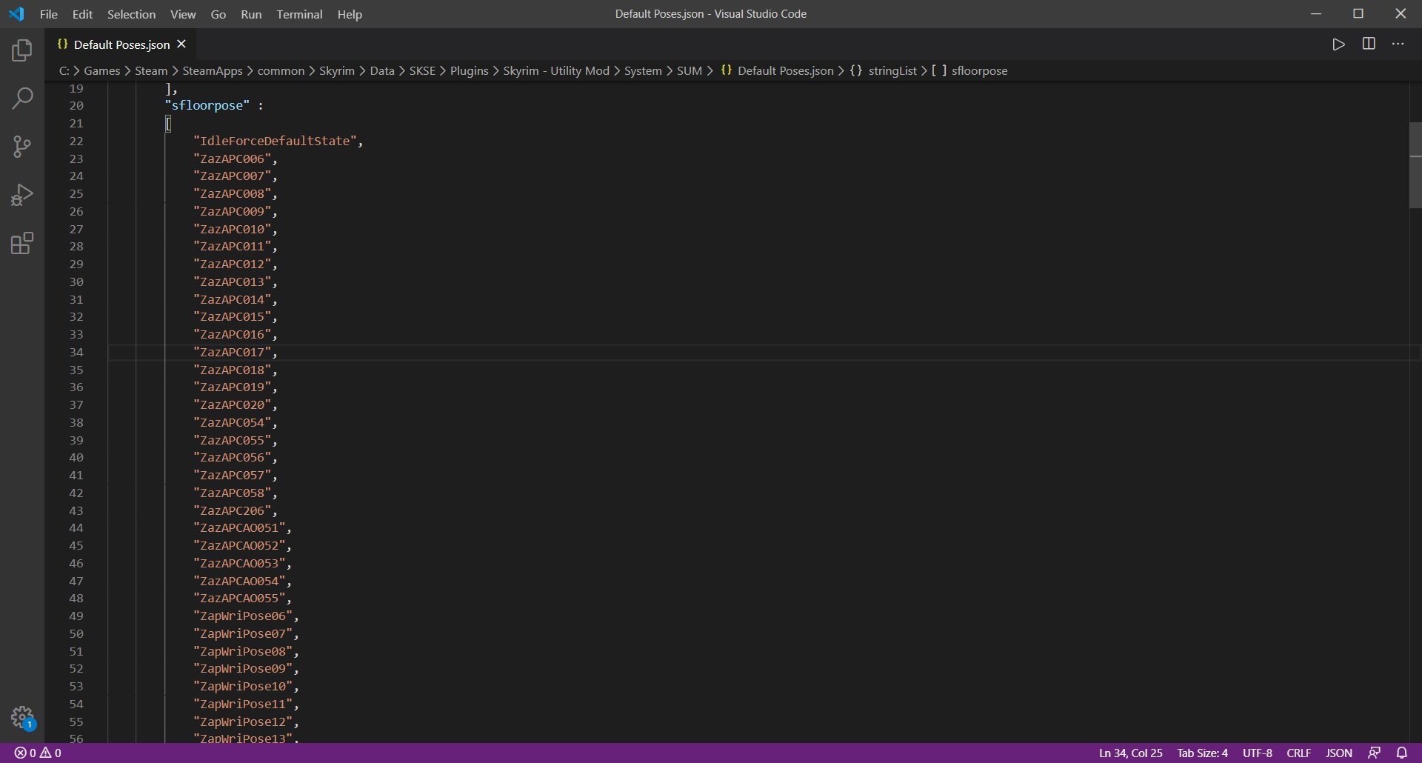Open the Explorer view in activity bar
1422x763 pixels.
pyautogui.click(x=22, y=50)
